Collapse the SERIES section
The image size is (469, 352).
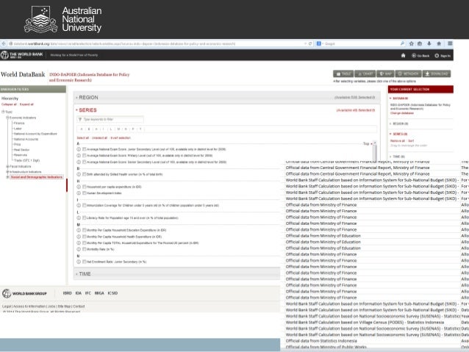86,110
